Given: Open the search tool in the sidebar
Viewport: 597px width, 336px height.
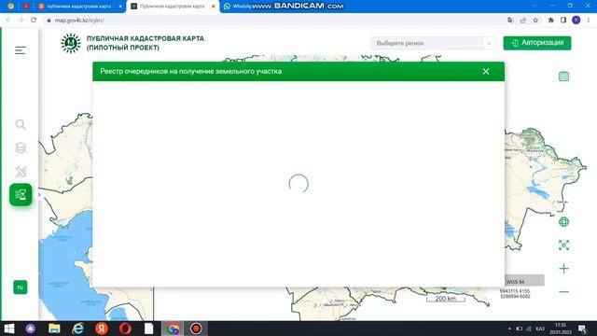Looking at the screenshot, I should click(21, 124).
